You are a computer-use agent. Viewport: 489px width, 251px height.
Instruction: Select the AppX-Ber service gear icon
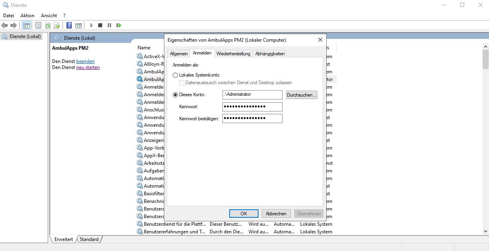point(140,155)
